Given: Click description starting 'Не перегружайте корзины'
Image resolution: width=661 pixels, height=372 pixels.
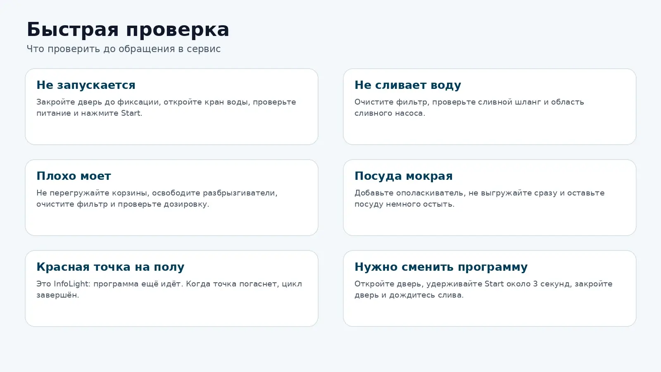Looking at the screenshot, I should click(x=157, y=198).
